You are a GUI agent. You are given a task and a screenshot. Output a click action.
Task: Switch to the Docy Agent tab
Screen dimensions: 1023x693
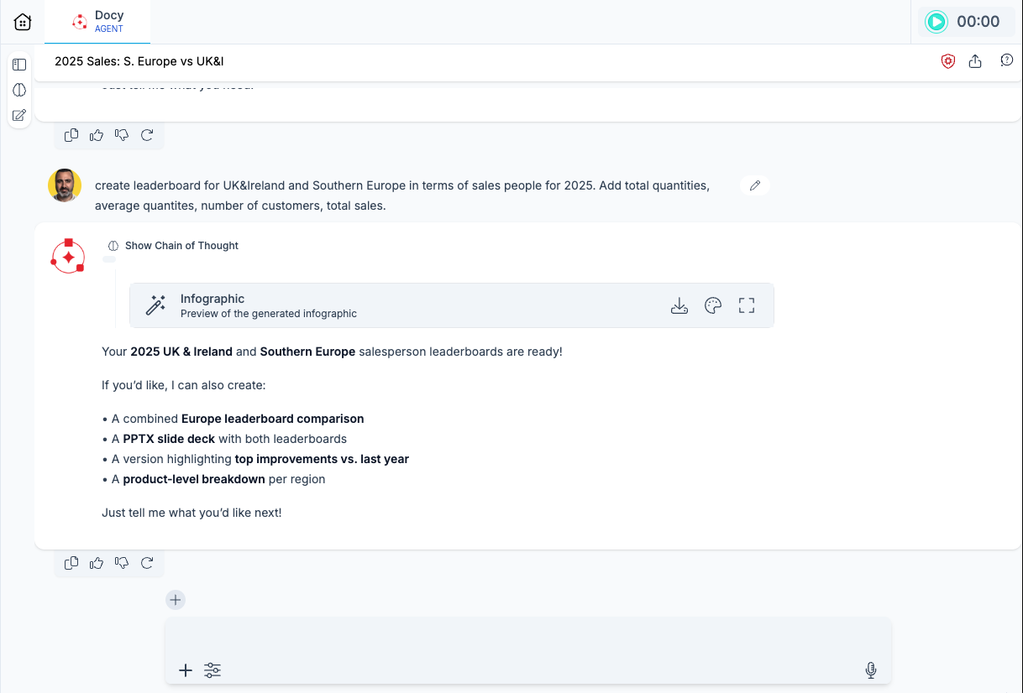coord(97,22)
